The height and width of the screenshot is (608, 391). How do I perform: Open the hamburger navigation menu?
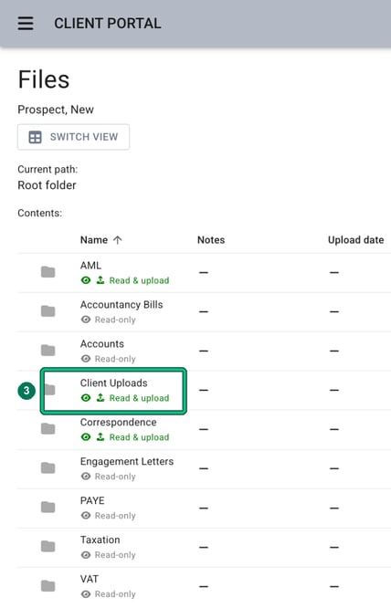coord(26,23)
